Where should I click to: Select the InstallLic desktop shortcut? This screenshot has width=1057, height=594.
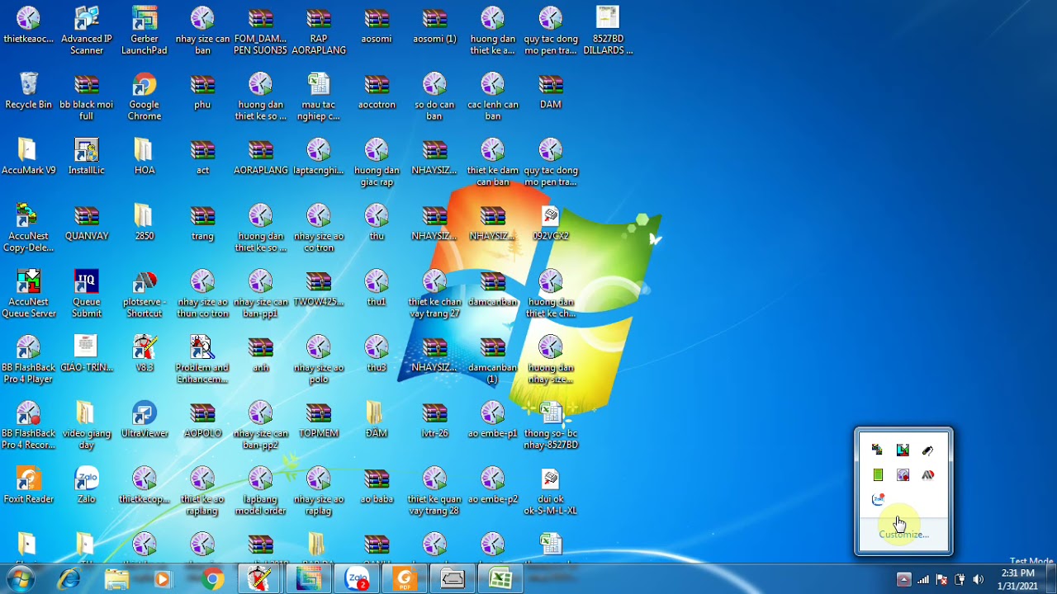pos(87,157)
